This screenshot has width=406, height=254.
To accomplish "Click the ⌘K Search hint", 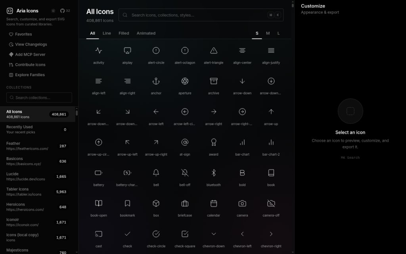I will click(x=350, y=158).
